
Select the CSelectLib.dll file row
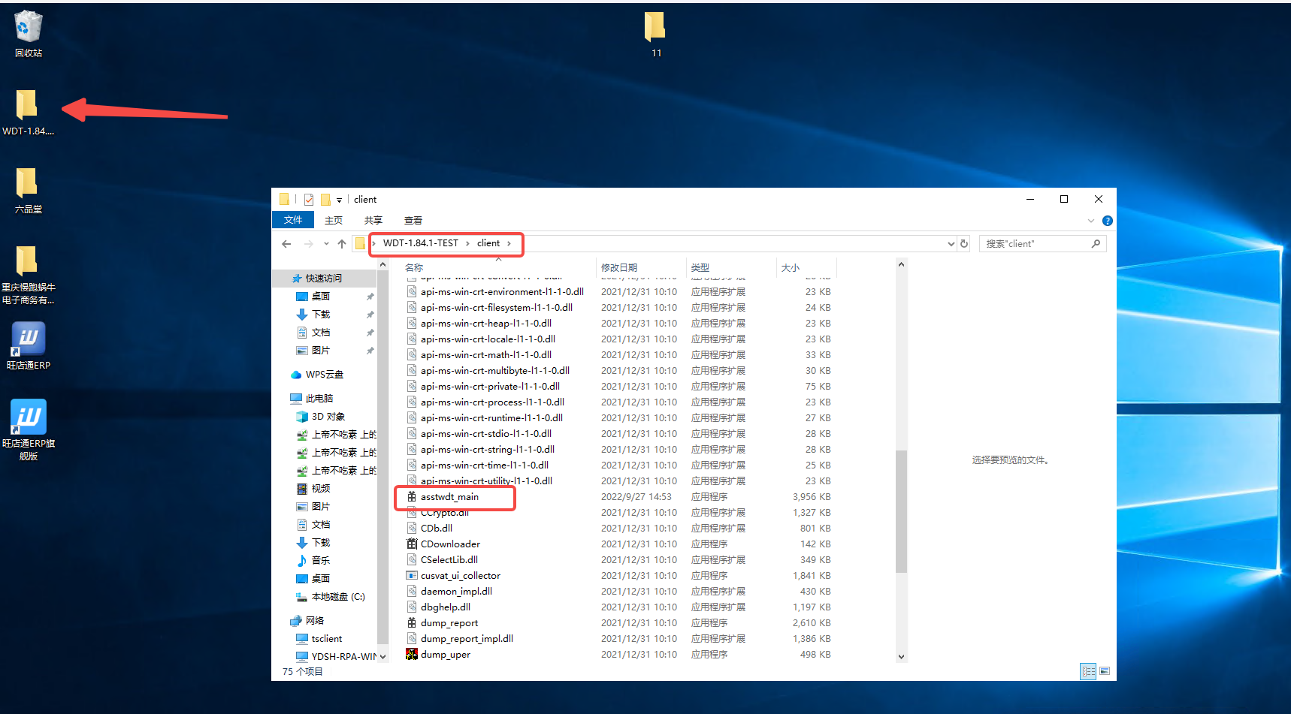click(x=618, y=560)
